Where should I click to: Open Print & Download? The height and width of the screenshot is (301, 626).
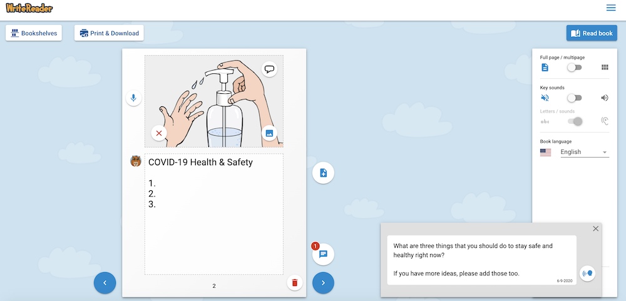(109, 33)
